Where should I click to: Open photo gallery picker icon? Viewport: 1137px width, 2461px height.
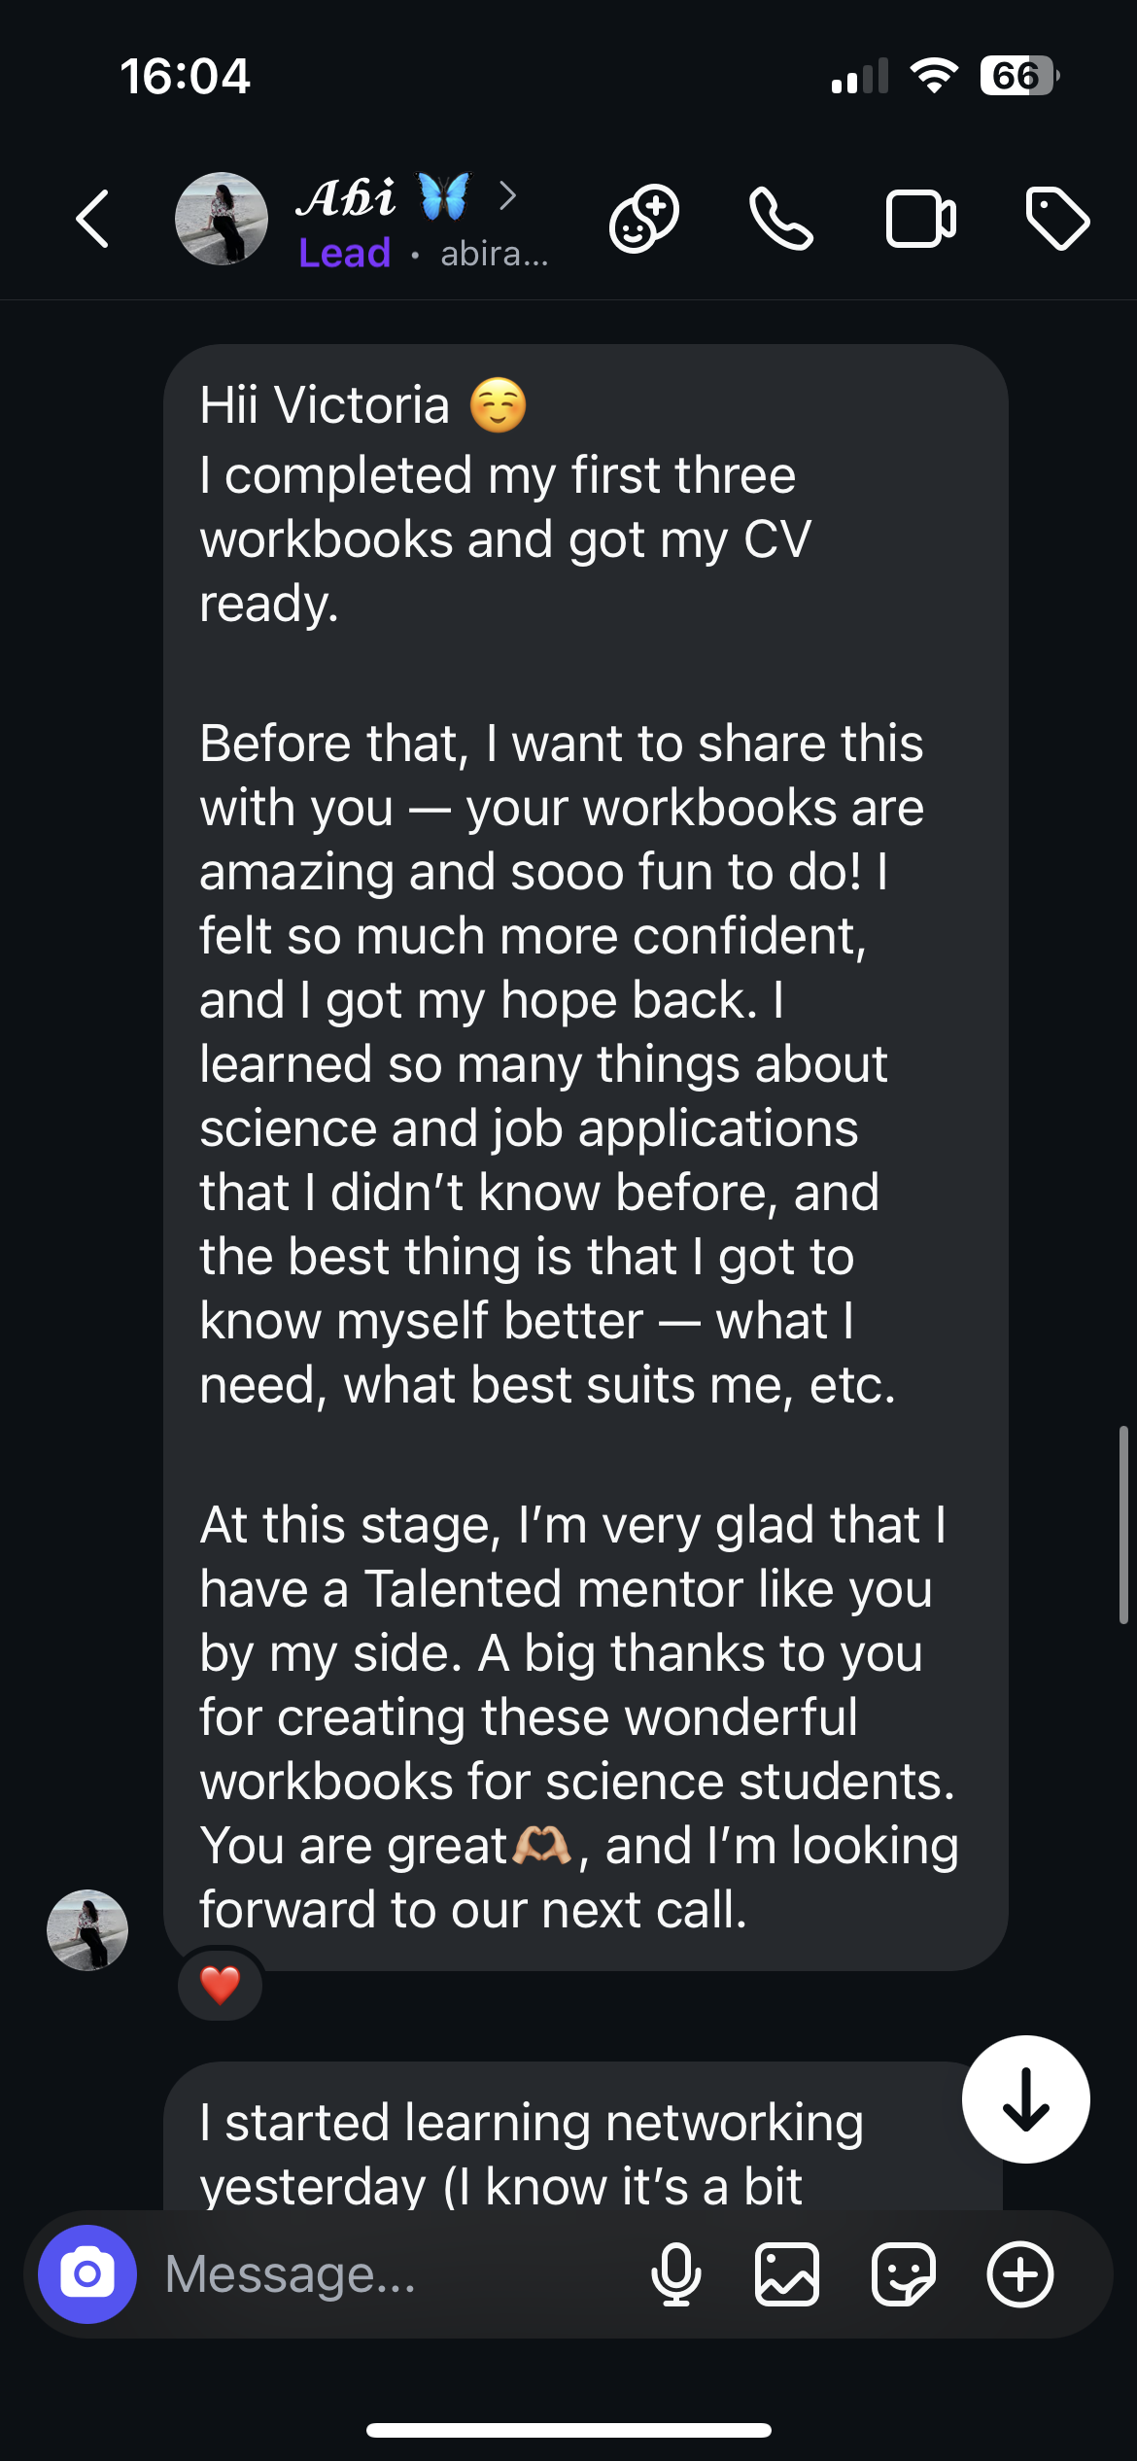(x=786, y=2274)
